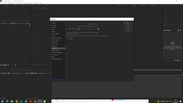Click the timeline navigator slider bar
The height and width of the screenshot is (103, 183).
[x=158, y=70]
